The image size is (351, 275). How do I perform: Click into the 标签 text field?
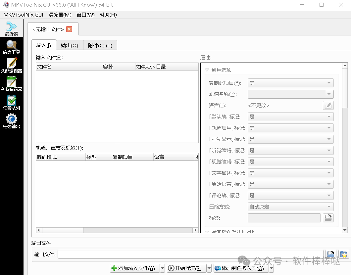[x=284, y=218]
